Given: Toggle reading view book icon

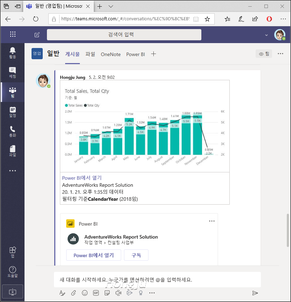Looking at the screenshot, I should 196,19.
